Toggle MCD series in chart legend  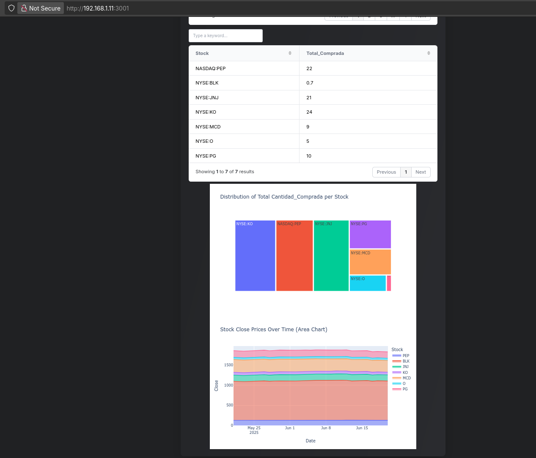point(401,378)
